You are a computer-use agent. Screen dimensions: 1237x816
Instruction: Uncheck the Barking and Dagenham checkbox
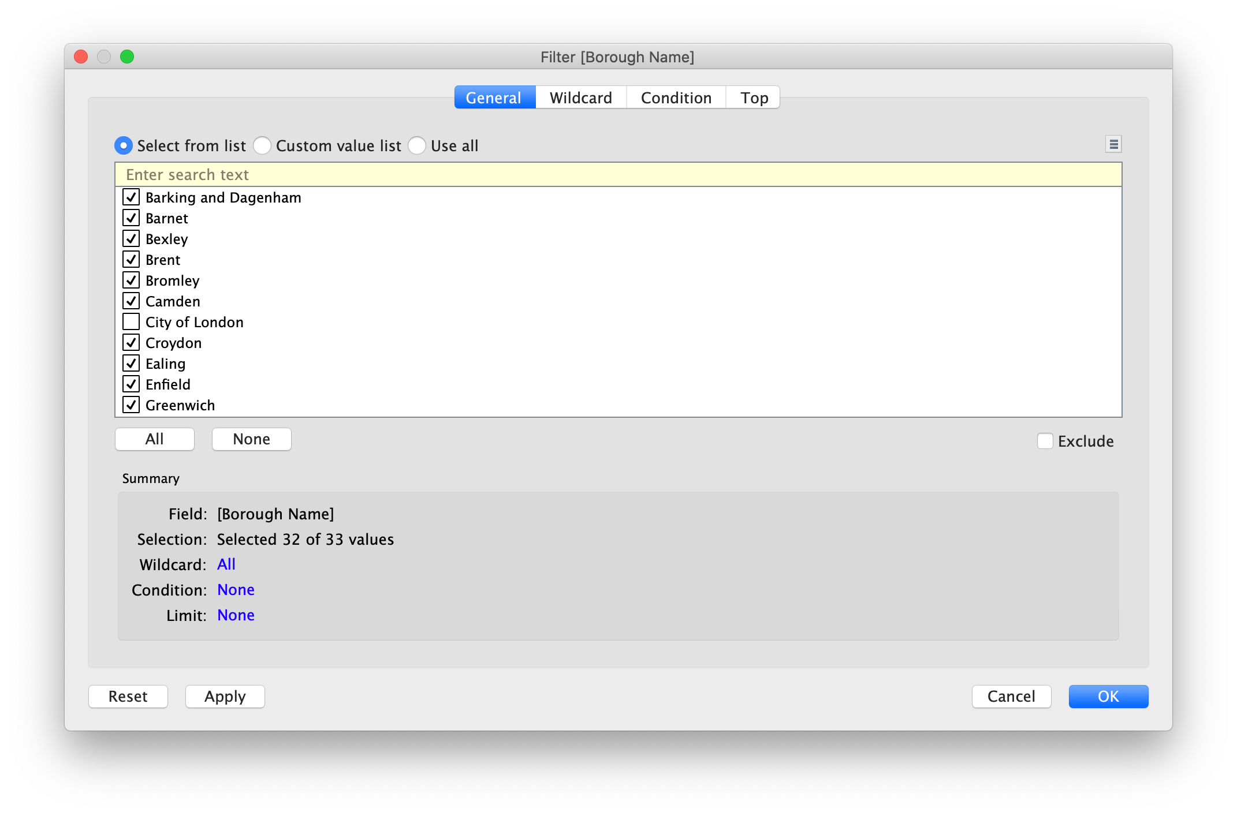point(131,197)
